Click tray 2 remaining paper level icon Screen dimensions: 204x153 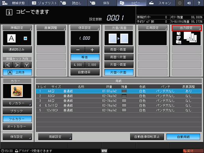[124, 96]
